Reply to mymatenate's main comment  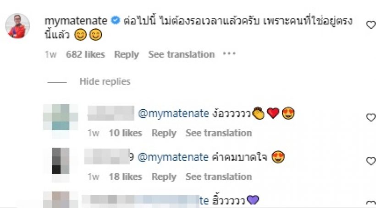click(127, 54)
